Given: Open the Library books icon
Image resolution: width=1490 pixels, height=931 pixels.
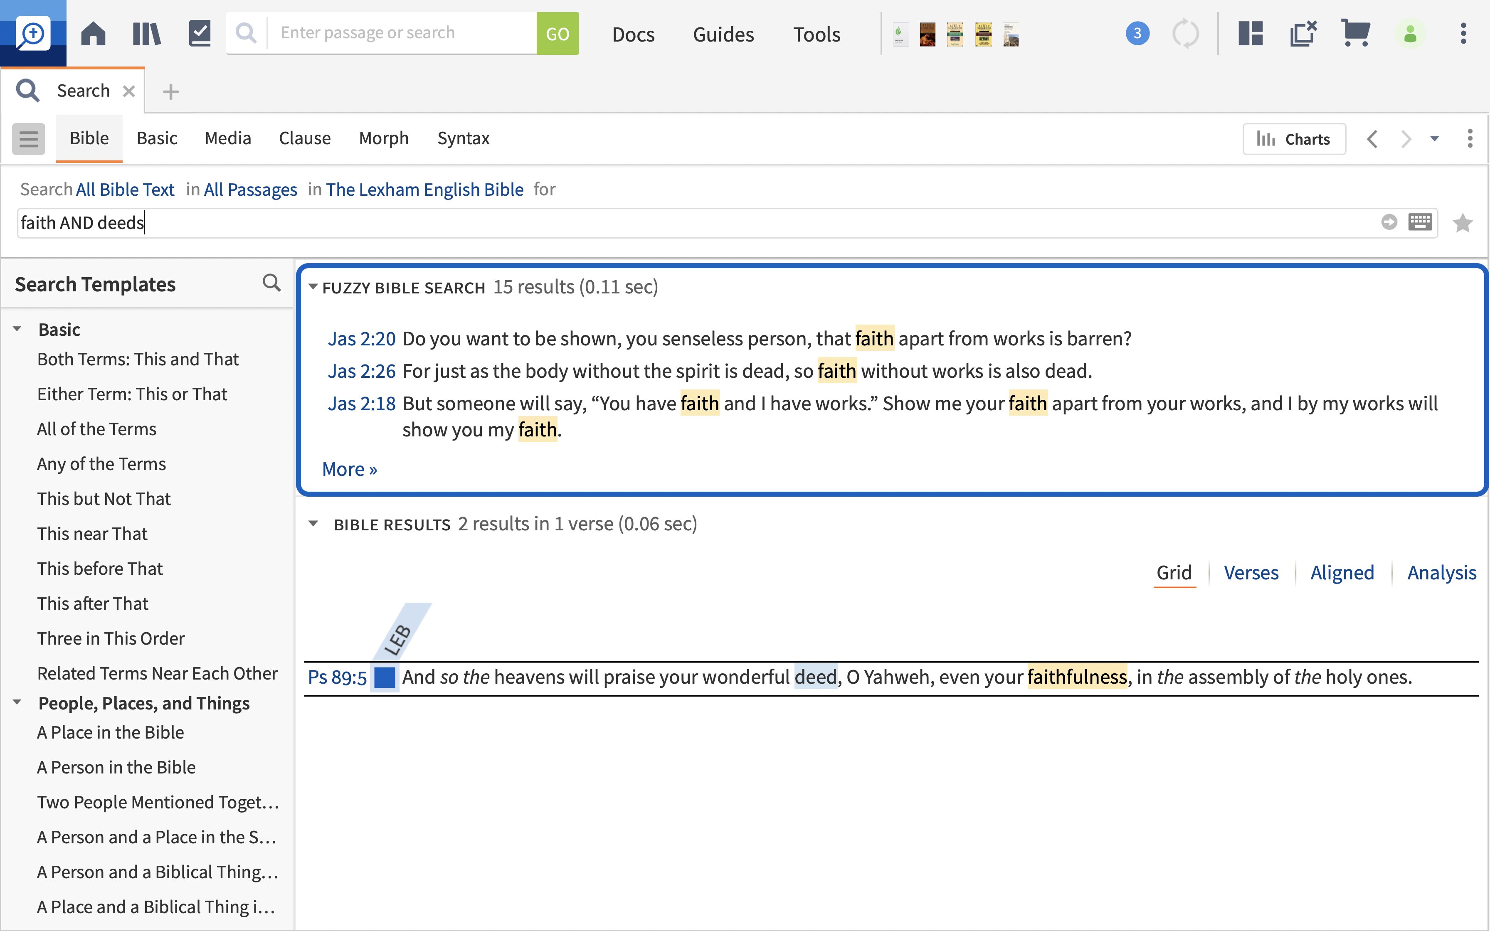Looking at the screenshot, I should click(146, 33).
